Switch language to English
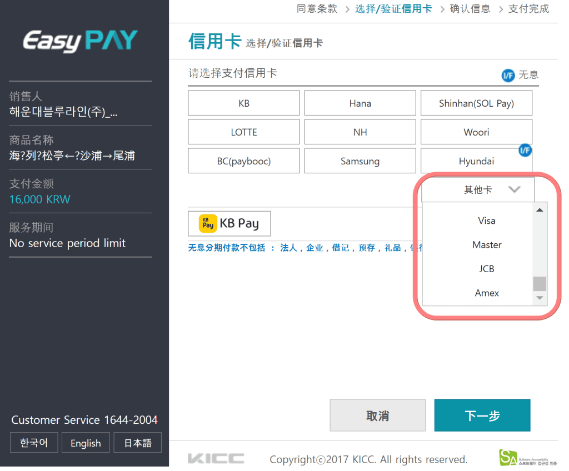 [x=86, y=443]
